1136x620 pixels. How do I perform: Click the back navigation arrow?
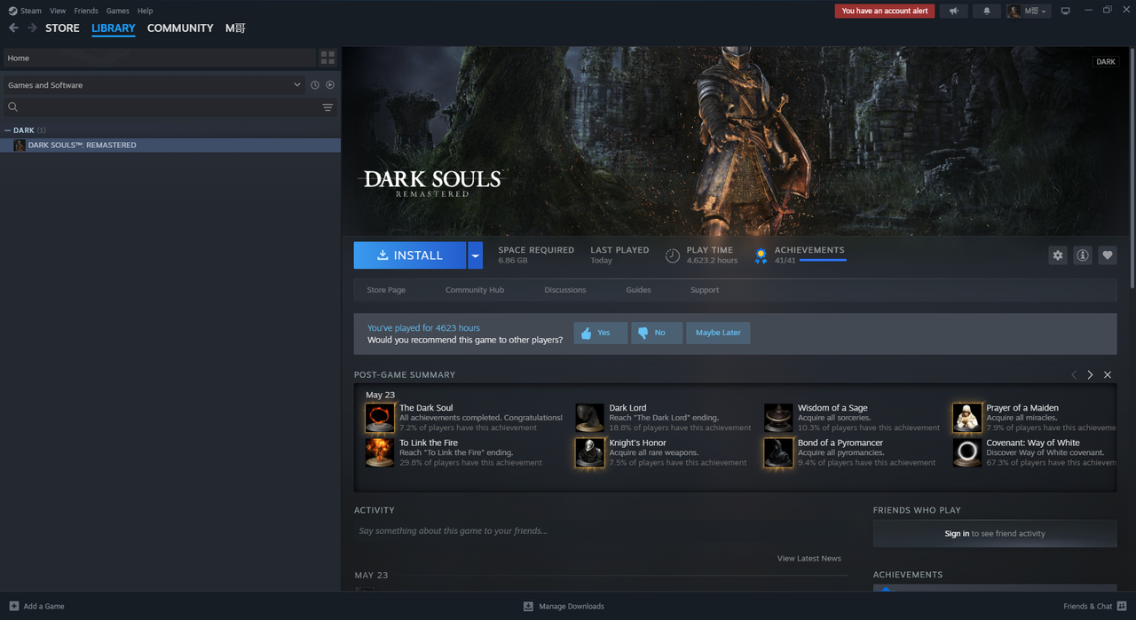pos(13,28)
